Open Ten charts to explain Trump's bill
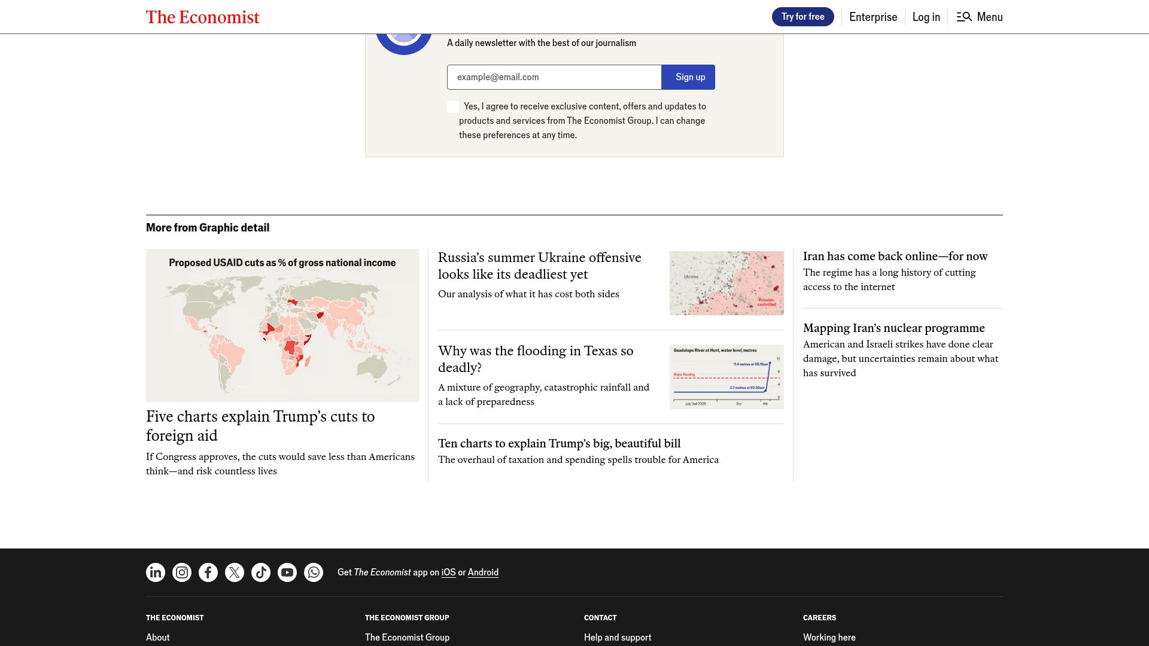 [x=560, y=443]
